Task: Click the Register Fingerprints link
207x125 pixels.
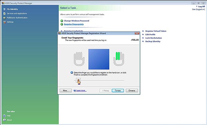Action: (x=74, y=24)
